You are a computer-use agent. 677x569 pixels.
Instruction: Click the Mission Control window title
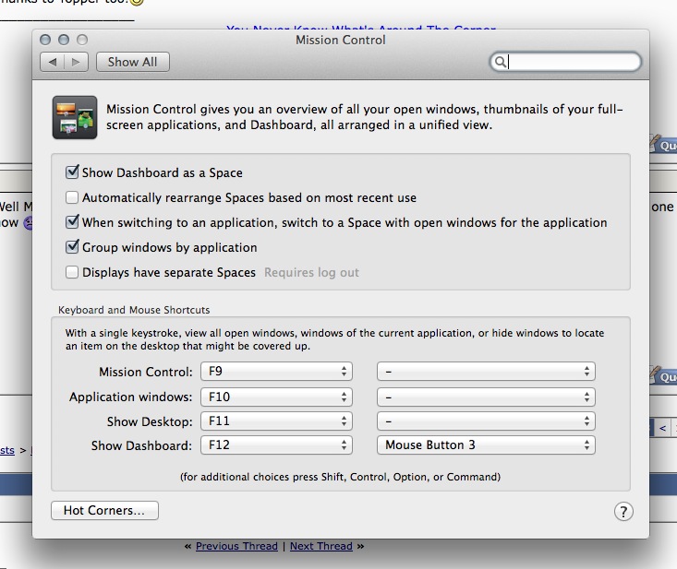click(340, 40)
